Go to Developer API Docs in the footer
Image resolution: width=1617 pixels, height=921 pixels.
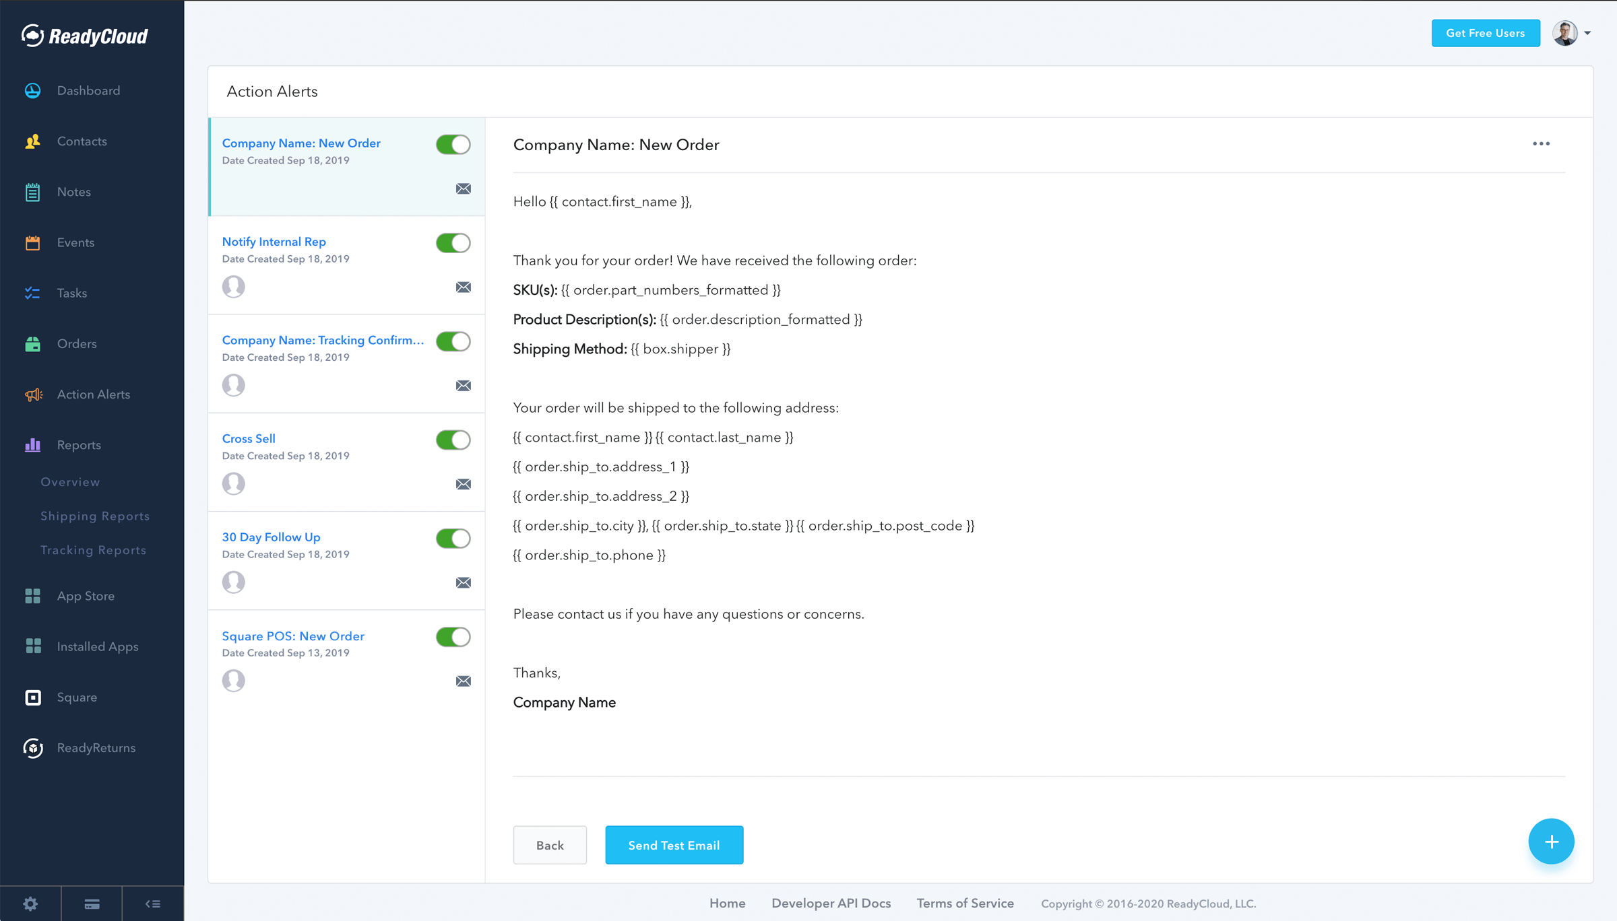(x=831, y=903)
